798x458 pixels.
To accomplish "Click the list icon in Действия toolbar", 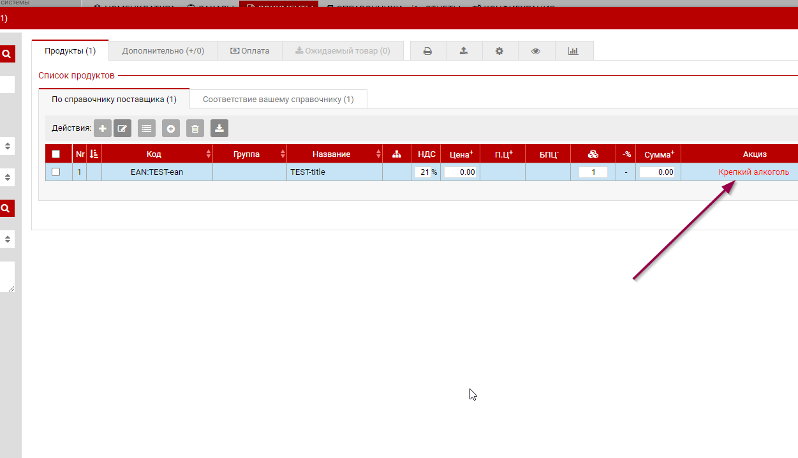I will point(147,129).
